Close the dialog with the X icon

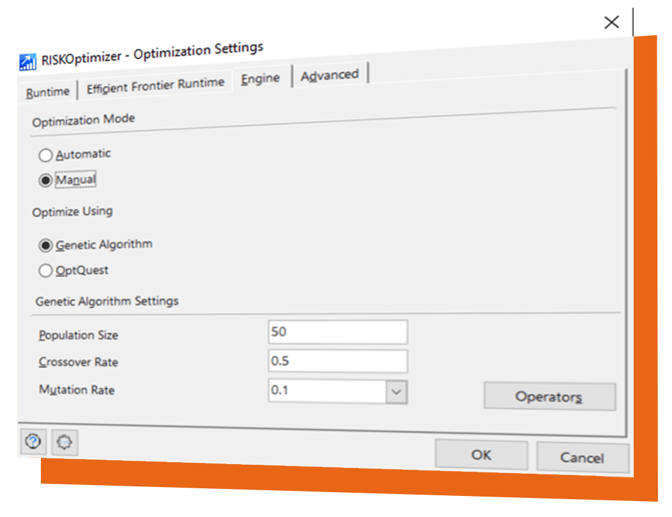click(x=611, y=22)
